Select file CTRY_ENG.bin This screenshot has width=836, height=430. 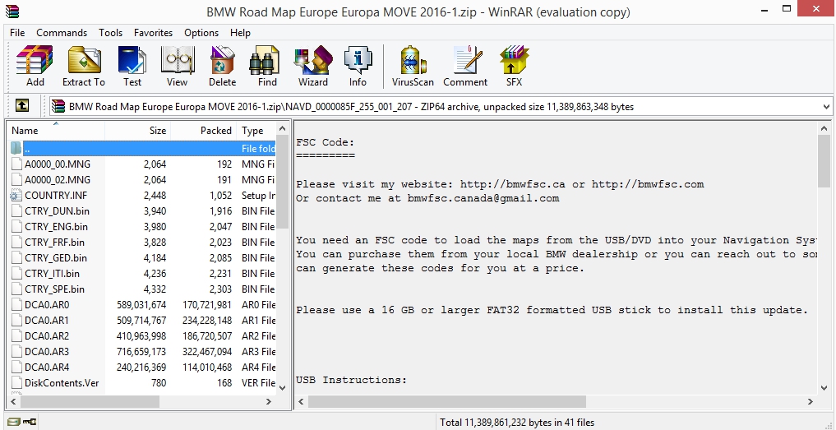57,227
